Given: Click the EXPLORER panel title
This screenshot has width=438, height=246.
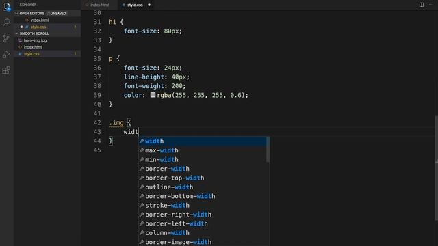Looking at the screenshot, I should pos(28,5).
